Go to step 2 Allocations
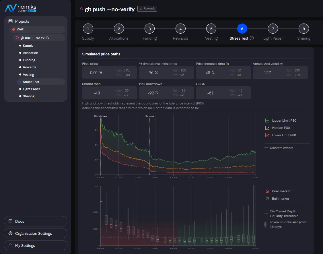This screenshot has height=254, width=323. [119, 29]
